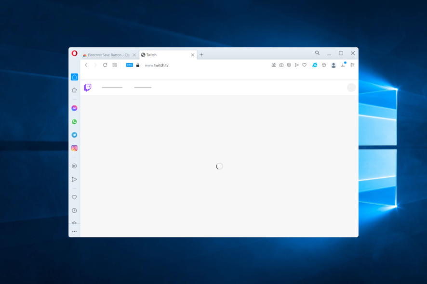Viewport: 427px width, 284px height.
Task: Open WhatsApp in sidebar
Action: 74,122
